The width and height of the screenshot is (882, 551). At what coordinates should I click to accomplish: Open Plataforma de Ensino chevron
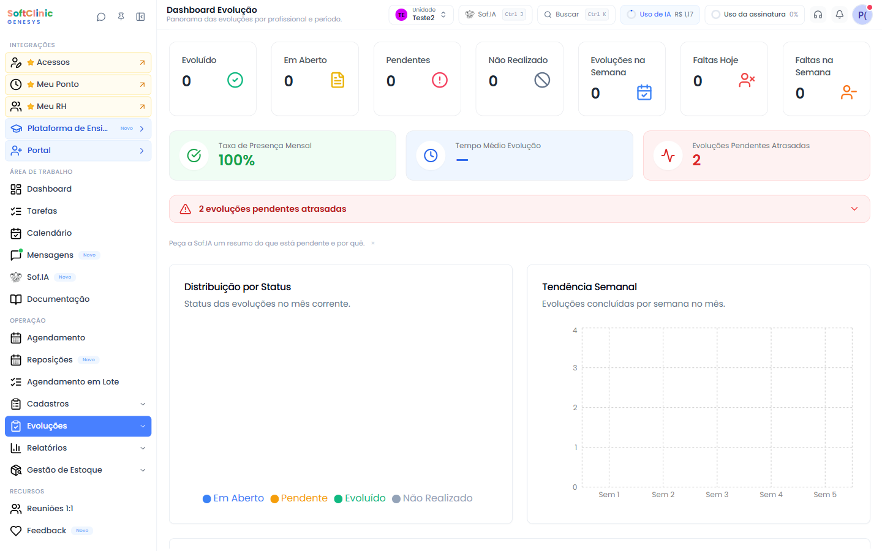tap(141, 129)
